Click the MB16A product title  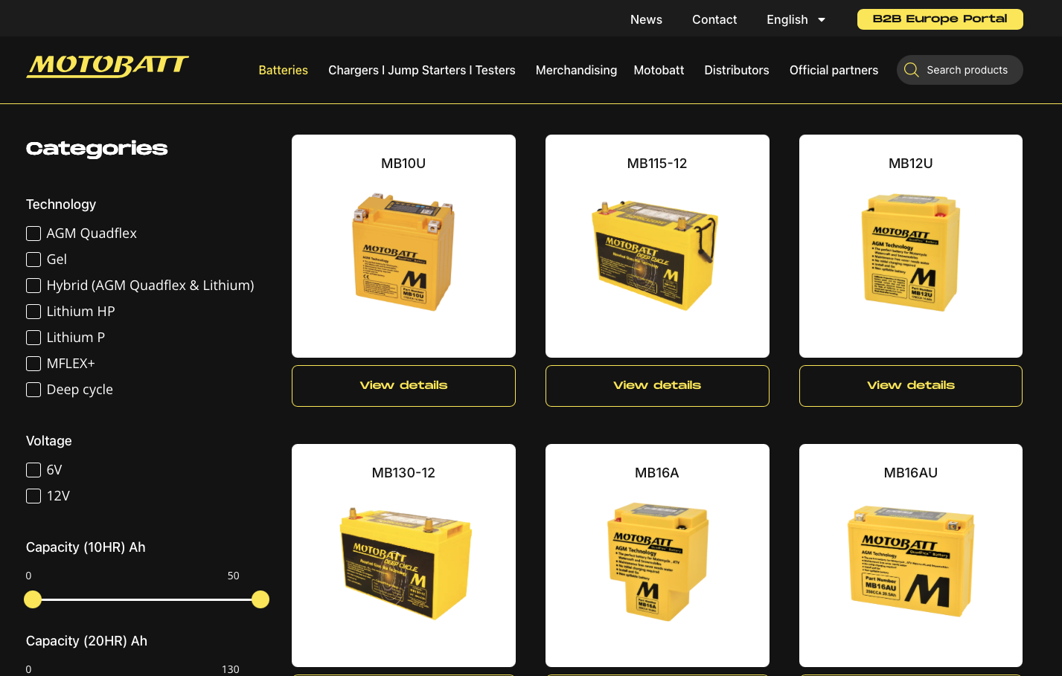(657, 473)
